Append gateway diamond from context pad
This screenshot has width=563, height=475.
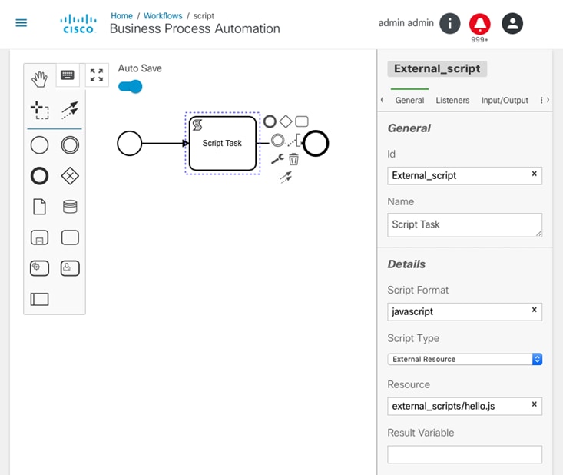click(286, 121)
